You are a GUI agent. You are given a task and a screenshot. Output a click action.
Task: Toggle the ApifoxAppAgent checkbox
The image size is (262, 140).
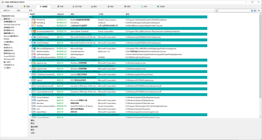pos(32,54)
